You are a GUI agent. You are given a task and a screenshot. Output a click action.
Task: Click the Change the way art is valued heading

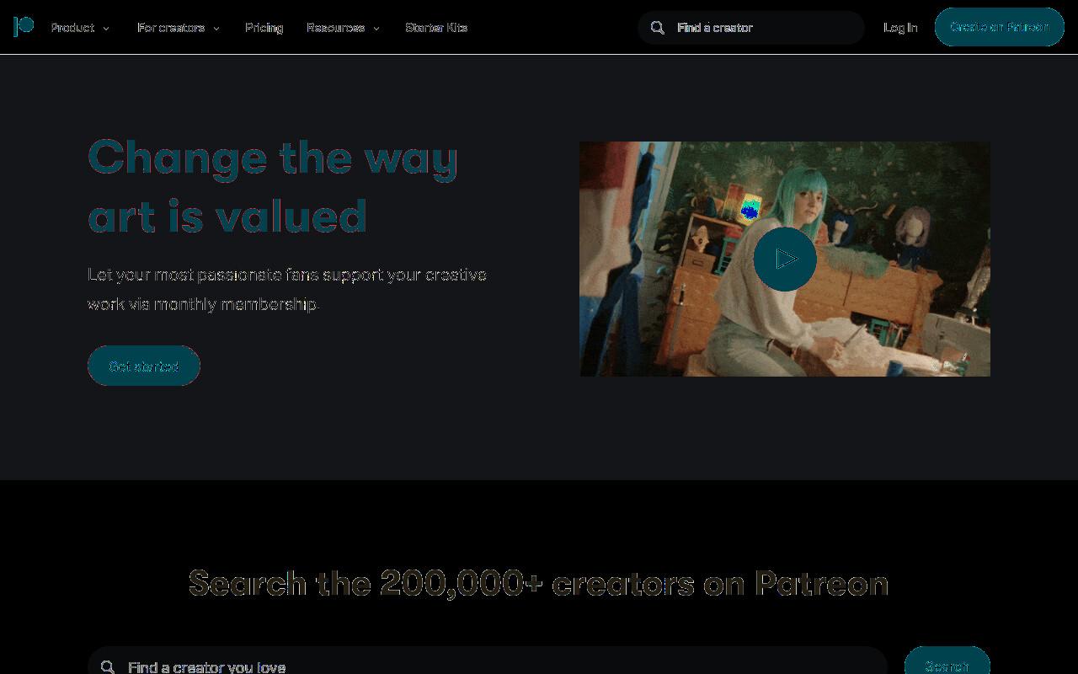pos(273,186)
